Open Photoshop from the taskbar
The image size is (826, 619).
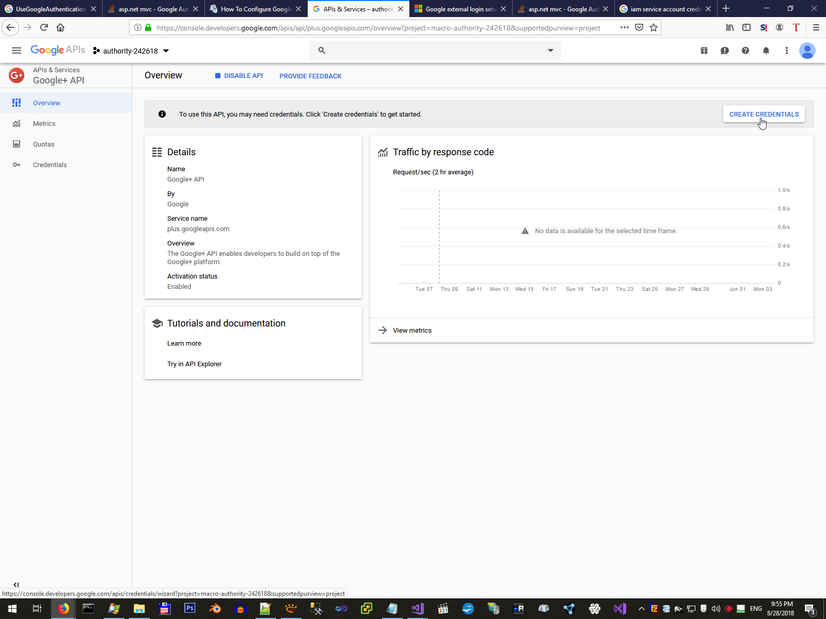coord(189,609)
